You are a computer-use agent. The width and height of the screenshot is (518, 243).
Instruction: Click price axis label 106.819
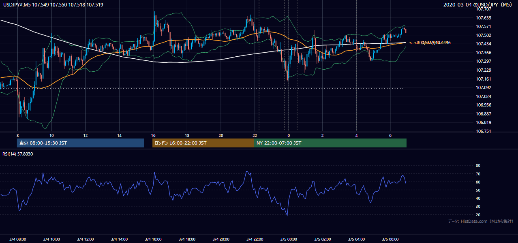483,122
